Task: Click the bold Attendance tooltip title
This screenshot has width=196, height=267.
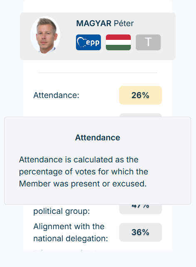Action: tap(98, 137)
